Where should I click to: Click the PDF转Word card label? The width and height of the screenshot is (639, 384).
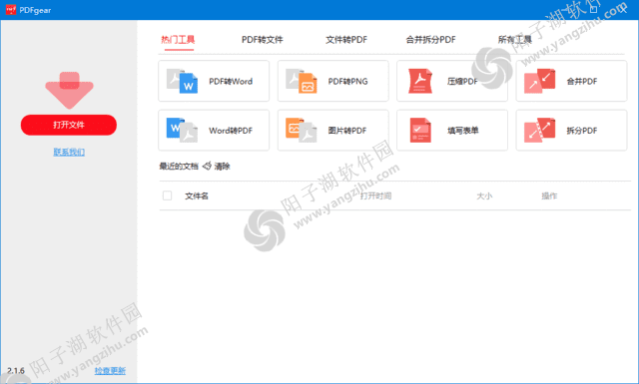tap(231, 82)
